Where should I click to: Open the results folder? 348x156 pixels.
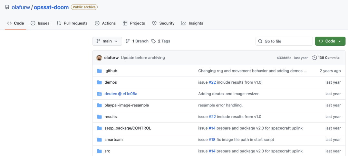(111, 117)
